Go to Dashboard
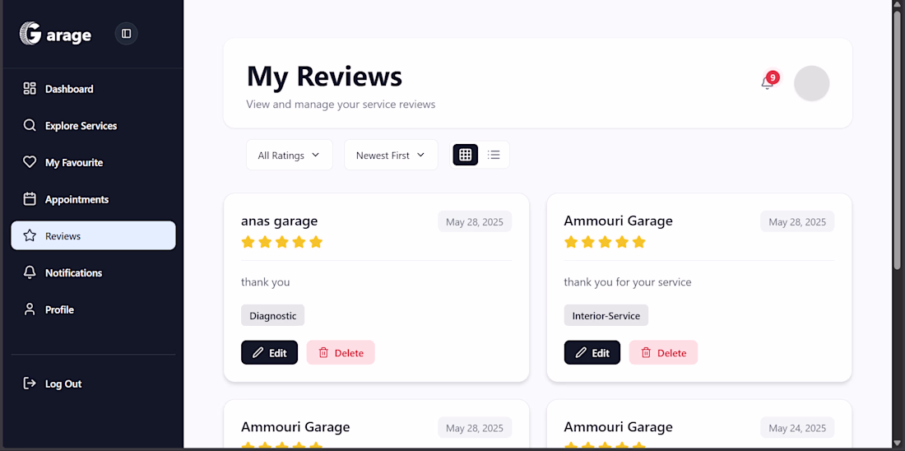The image size is (905, 451). click(x=93, y=88)
